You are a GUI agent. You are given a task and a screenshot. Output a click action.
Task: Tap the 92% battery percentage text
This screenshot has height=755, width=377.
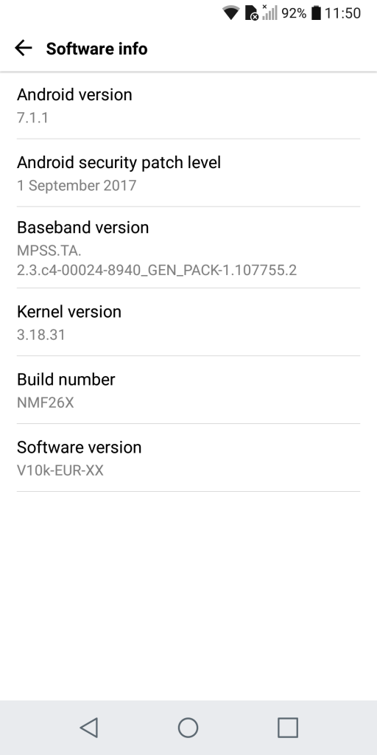click(x=294, y=13)
